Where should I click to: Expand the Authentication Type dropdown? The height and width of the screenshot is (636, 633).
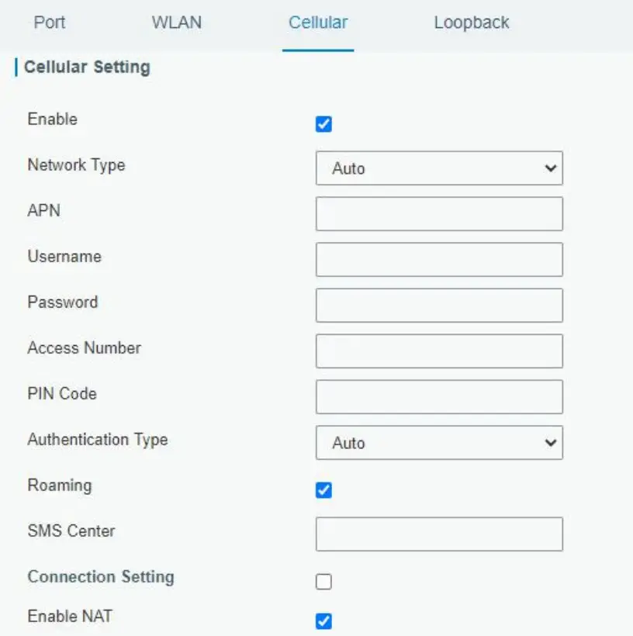pyautogui.click(x=438, y=443)
